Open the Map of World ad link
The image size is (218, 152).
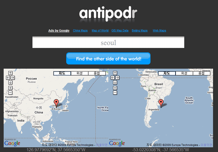coord(100,31)
